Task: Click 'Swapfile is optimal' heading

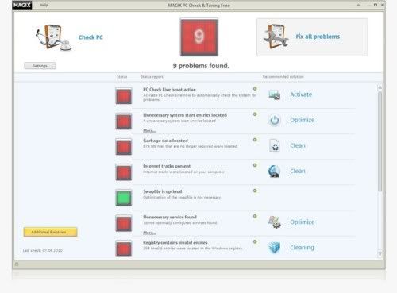Action: [163, 191]
